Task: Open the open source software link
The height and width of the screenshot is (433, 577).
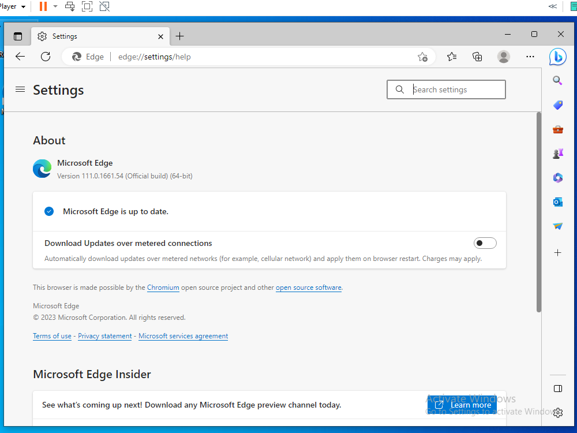Action: (x=308, y=288)
